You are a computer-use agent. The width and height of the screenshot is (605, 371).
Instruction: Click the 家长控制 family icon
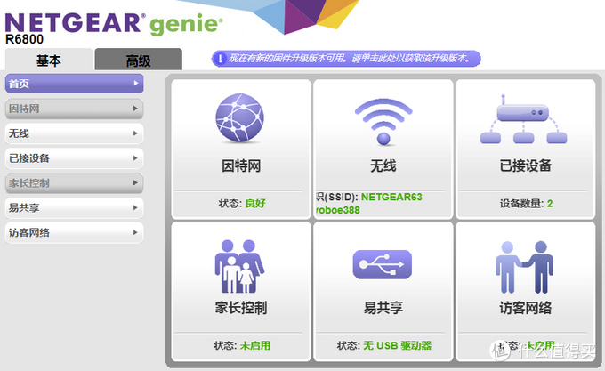pos(239,267)
